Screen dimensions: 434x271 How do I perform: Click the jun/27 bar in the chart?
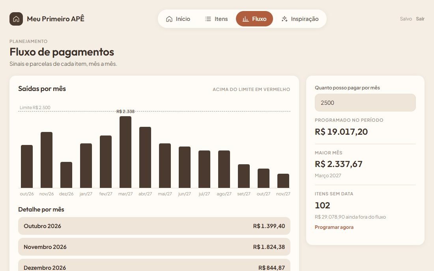pos(185,167)
